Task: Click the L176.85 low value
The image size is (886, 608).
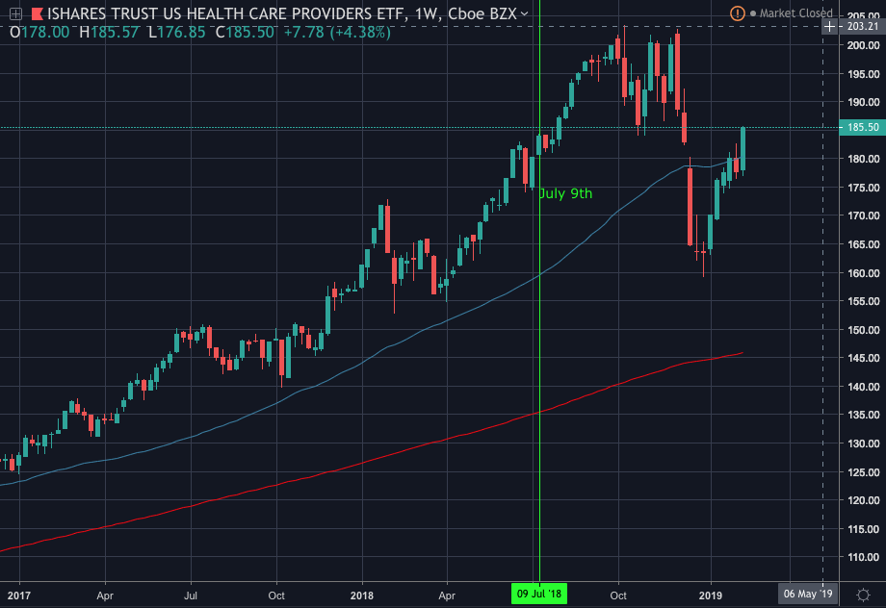Action: pos(177,32)
